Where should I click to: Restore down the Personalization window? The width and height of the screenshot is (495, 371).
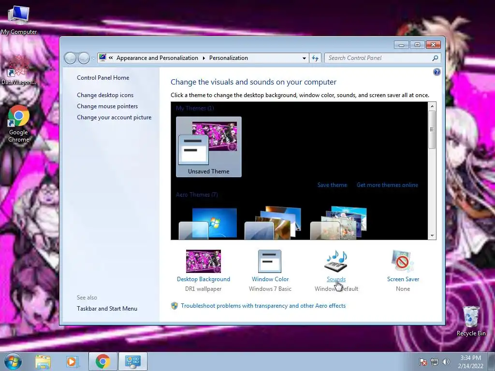click(417, 45)
